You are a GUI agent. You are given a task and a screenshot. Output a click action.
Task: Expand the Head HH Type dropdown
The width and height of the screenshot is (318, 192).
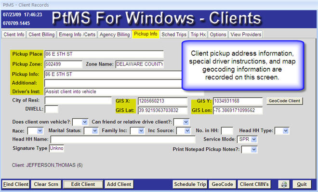[286, 131]
